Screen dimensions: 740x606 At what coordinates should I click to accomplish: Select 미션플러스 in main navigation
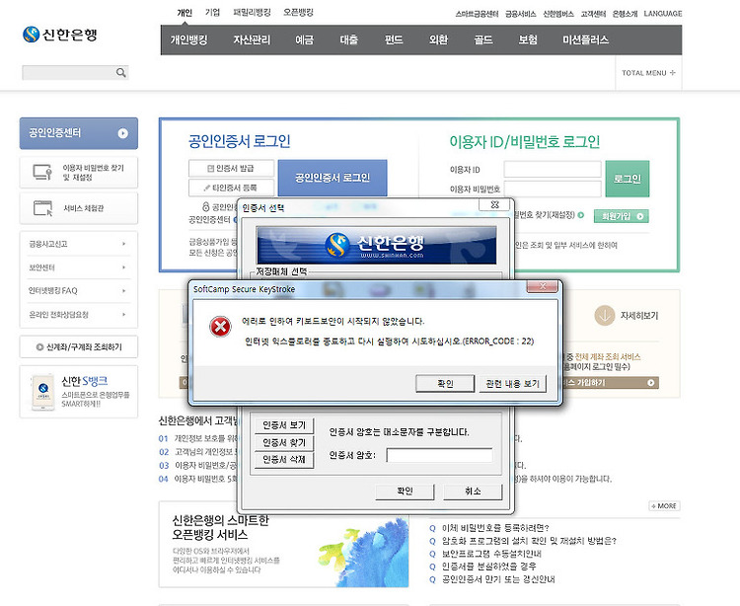pos(585,40)
